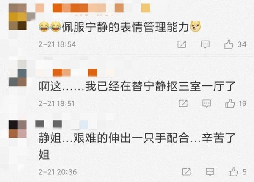Open second commenter's blurred avatar

click(18, 73)
